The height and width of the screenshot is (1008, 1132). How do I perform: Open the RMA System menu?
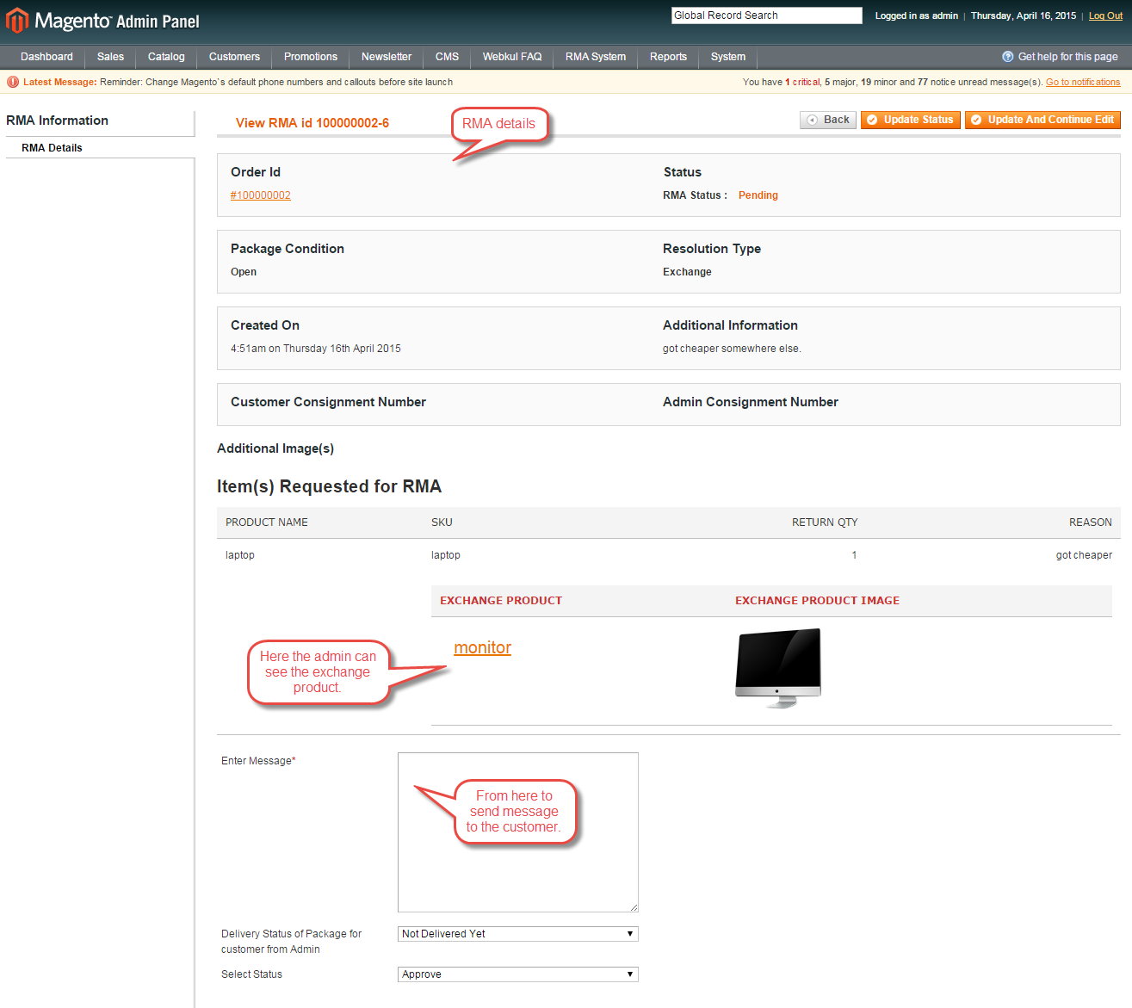point(595,57)
